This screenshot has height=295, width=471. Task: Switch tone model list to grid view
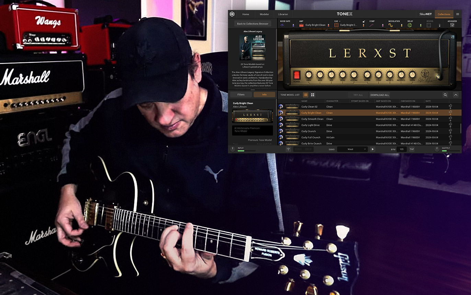[x=313, y=95]
